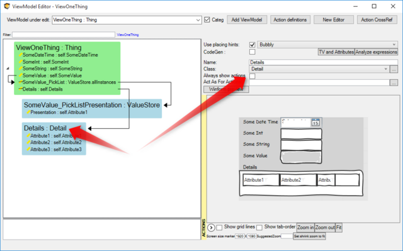The height and width of the screenshot is (251, 403).
Task: Select the Details : Detail block header
Action: pyautogui.click(x=45, y=128)
